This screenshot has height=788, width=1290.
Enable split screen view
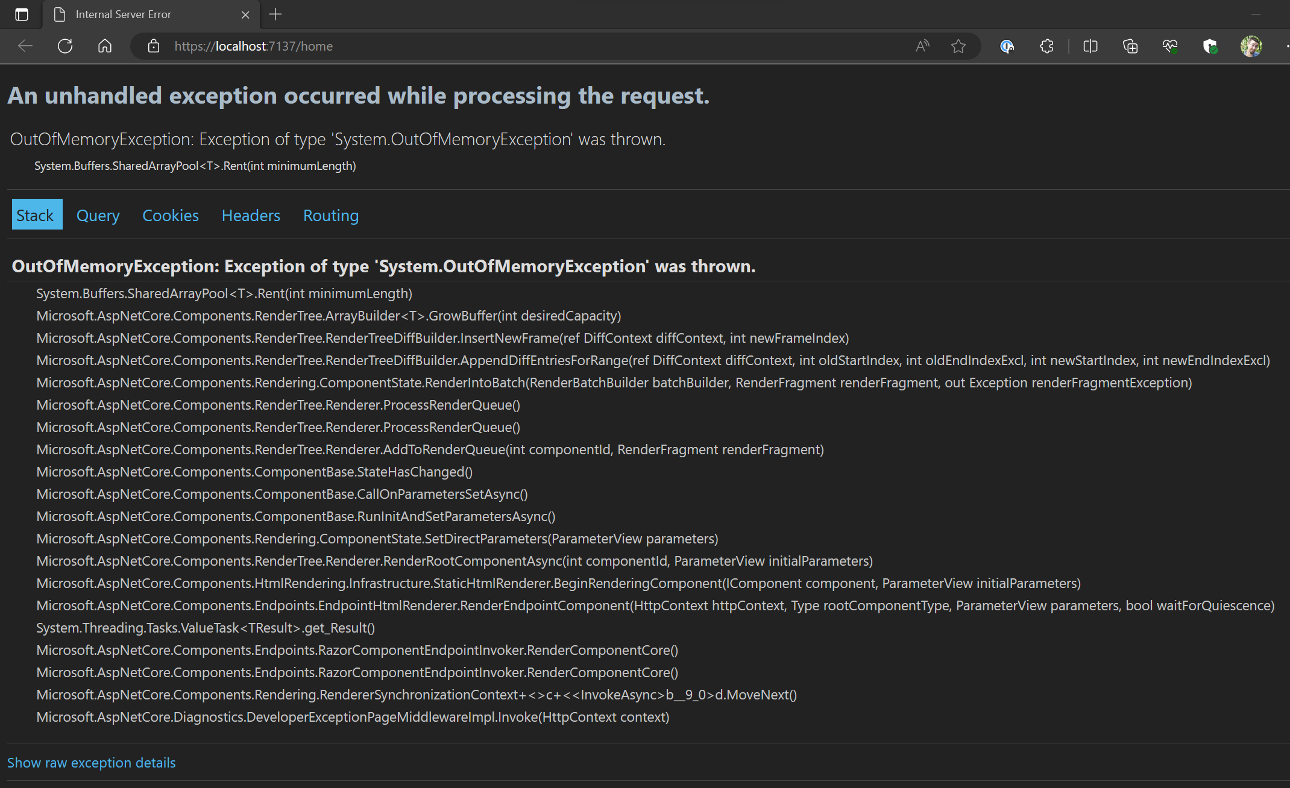pos(1090,46)
